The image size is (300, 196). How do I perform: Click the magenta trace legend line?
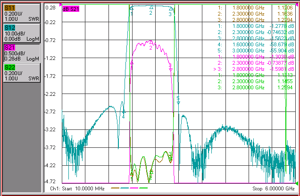(134, 188)
